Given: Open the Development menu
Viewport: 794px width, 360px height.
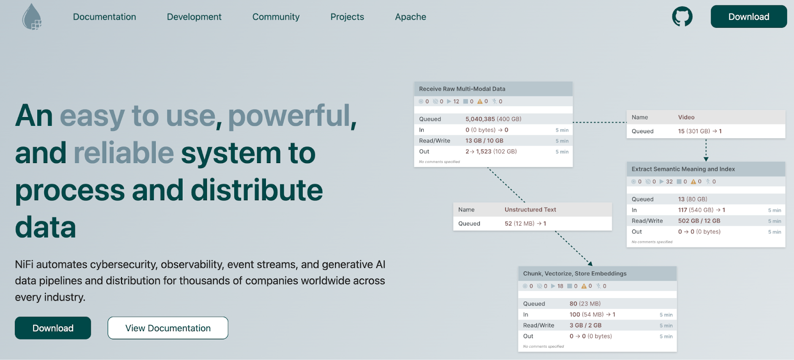Looking at the screenshot, I should 194,17.
